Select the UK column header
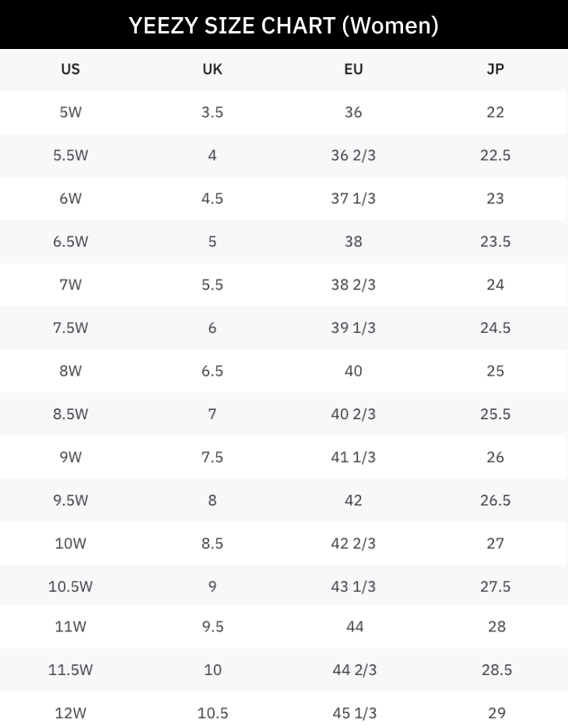 [x=212, y=69]
